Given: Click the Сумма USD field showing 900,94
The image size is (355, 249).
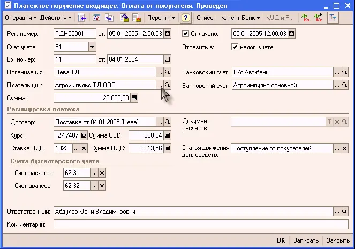Looking at the screenshot, I should (x=146, y=135).
